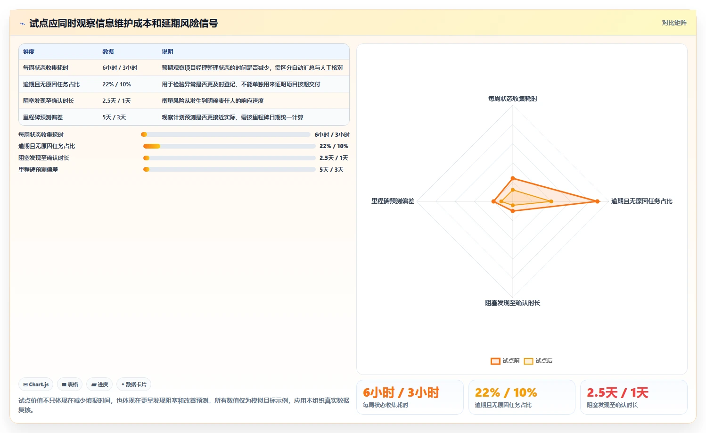Click 试点前 data point on 里程碑 axis

click(493, 201)
